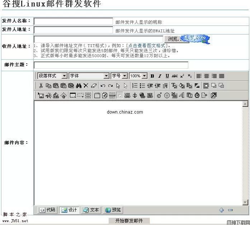
Task: Switch to 预览 preview tab
Action: [113, 210]
